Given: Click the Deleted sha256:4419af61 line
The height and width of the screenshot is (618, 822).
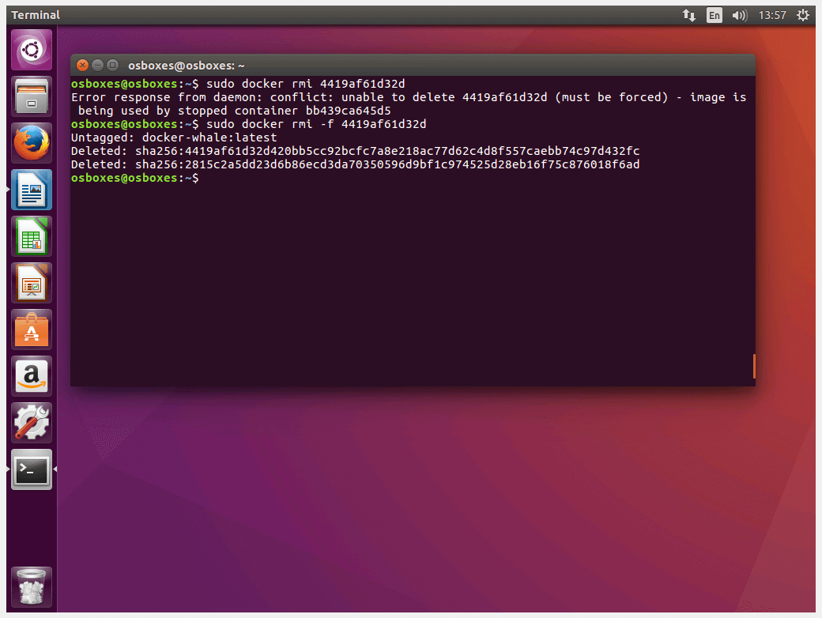Looking at the screenshot, I should (356, 151).
